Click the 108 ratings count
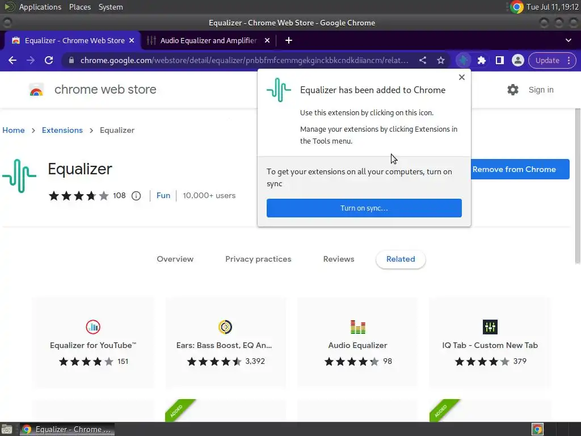The image size is (581, 436). [119, 195]
